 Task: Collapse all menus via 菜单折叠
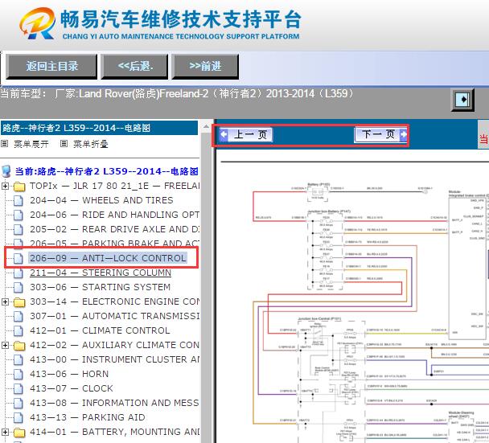[91, 144]
